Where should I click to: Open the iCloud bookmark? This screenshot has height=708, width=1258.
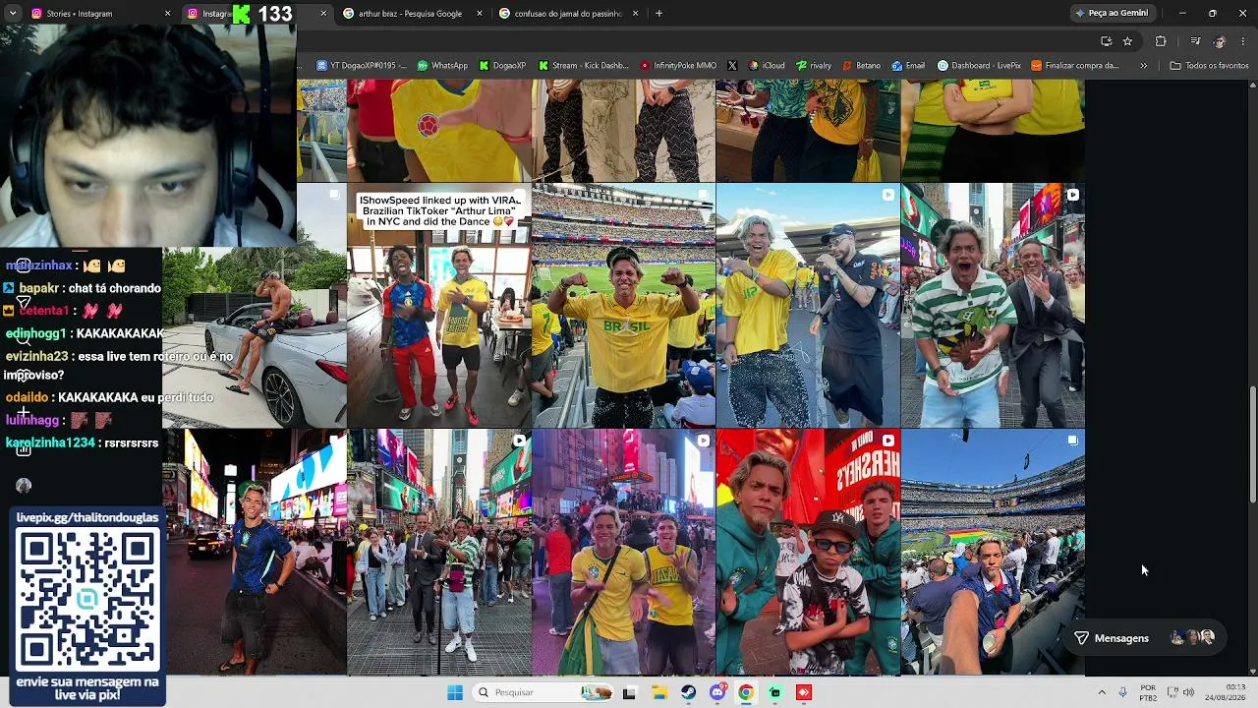click(x=767, y=66)
